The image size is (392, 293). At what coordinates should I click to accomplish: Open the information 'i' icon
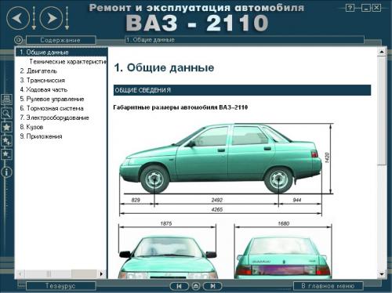[x=6, y=172]
